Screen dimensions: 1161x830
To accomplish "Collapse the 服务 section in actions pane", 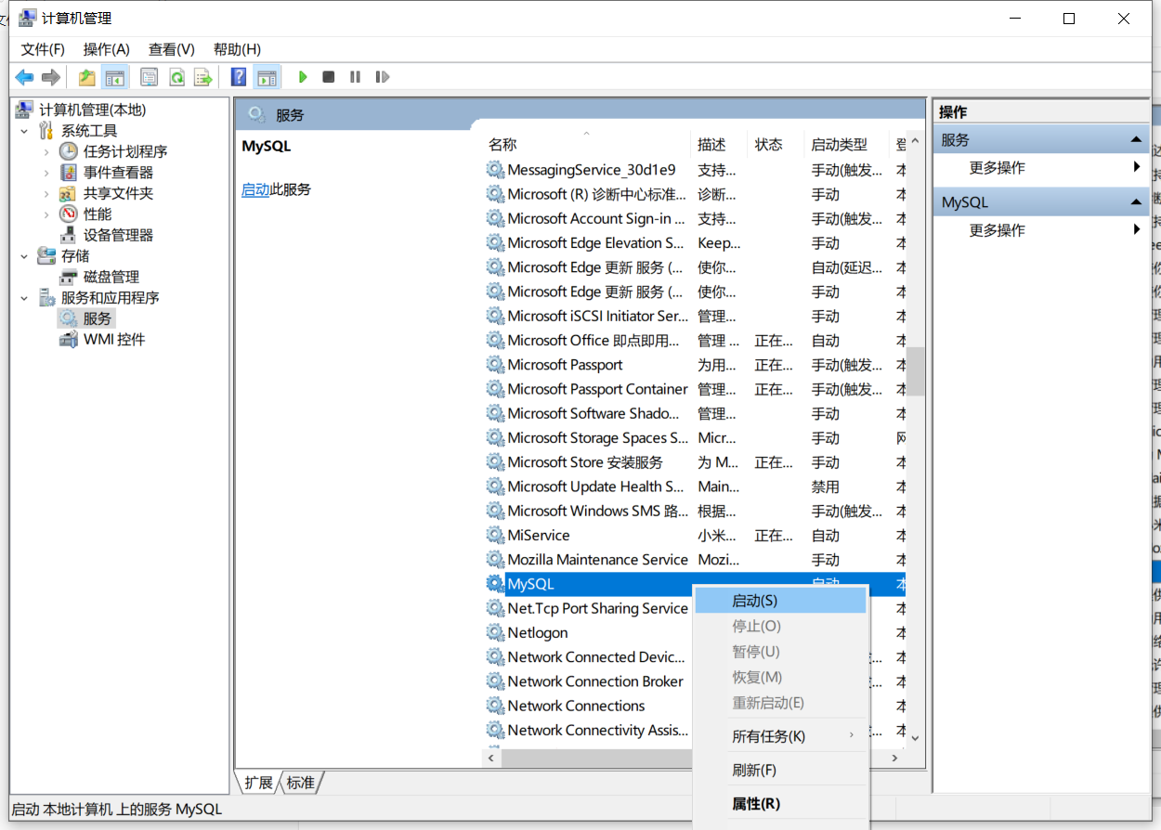I will tap(1135, 139).
